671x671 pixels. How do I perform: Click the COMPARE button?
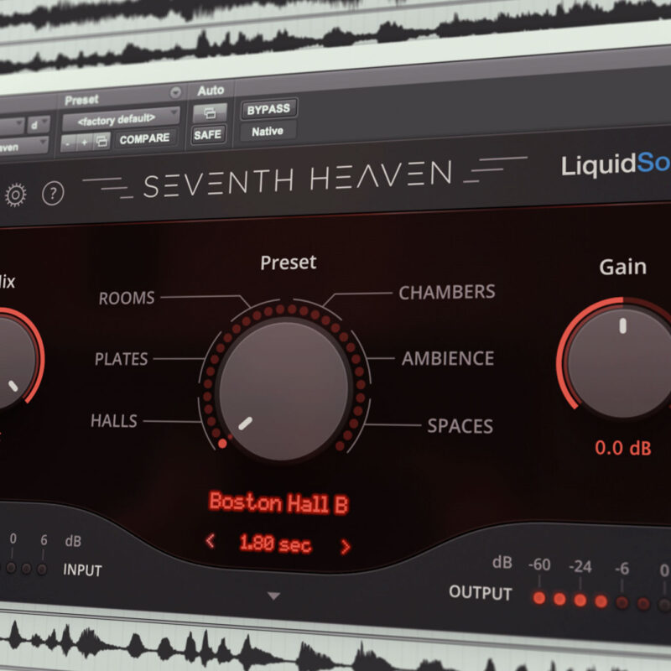tap(144, 138)
